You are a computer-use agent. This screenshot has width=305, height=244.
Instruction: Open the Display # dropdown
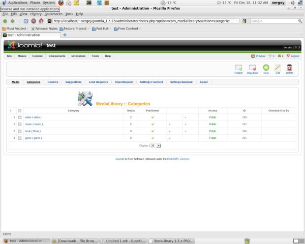pyautogui.click(x=156, y=145)
